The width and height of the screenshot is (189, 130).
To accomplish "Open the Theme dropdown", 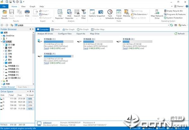I will [179, 6].
